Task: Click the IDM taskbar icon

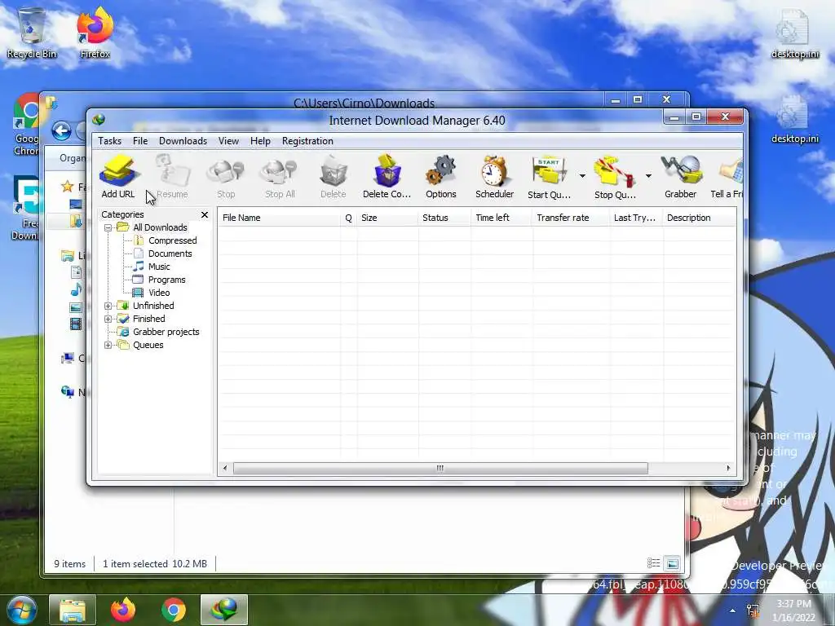Action: pos(224,610)
